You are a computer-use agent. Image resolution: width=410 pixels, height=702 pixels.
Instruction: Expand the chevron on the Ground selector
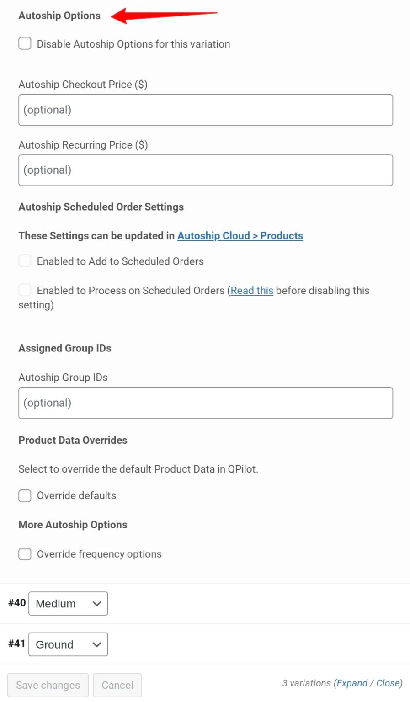[96, 644]
